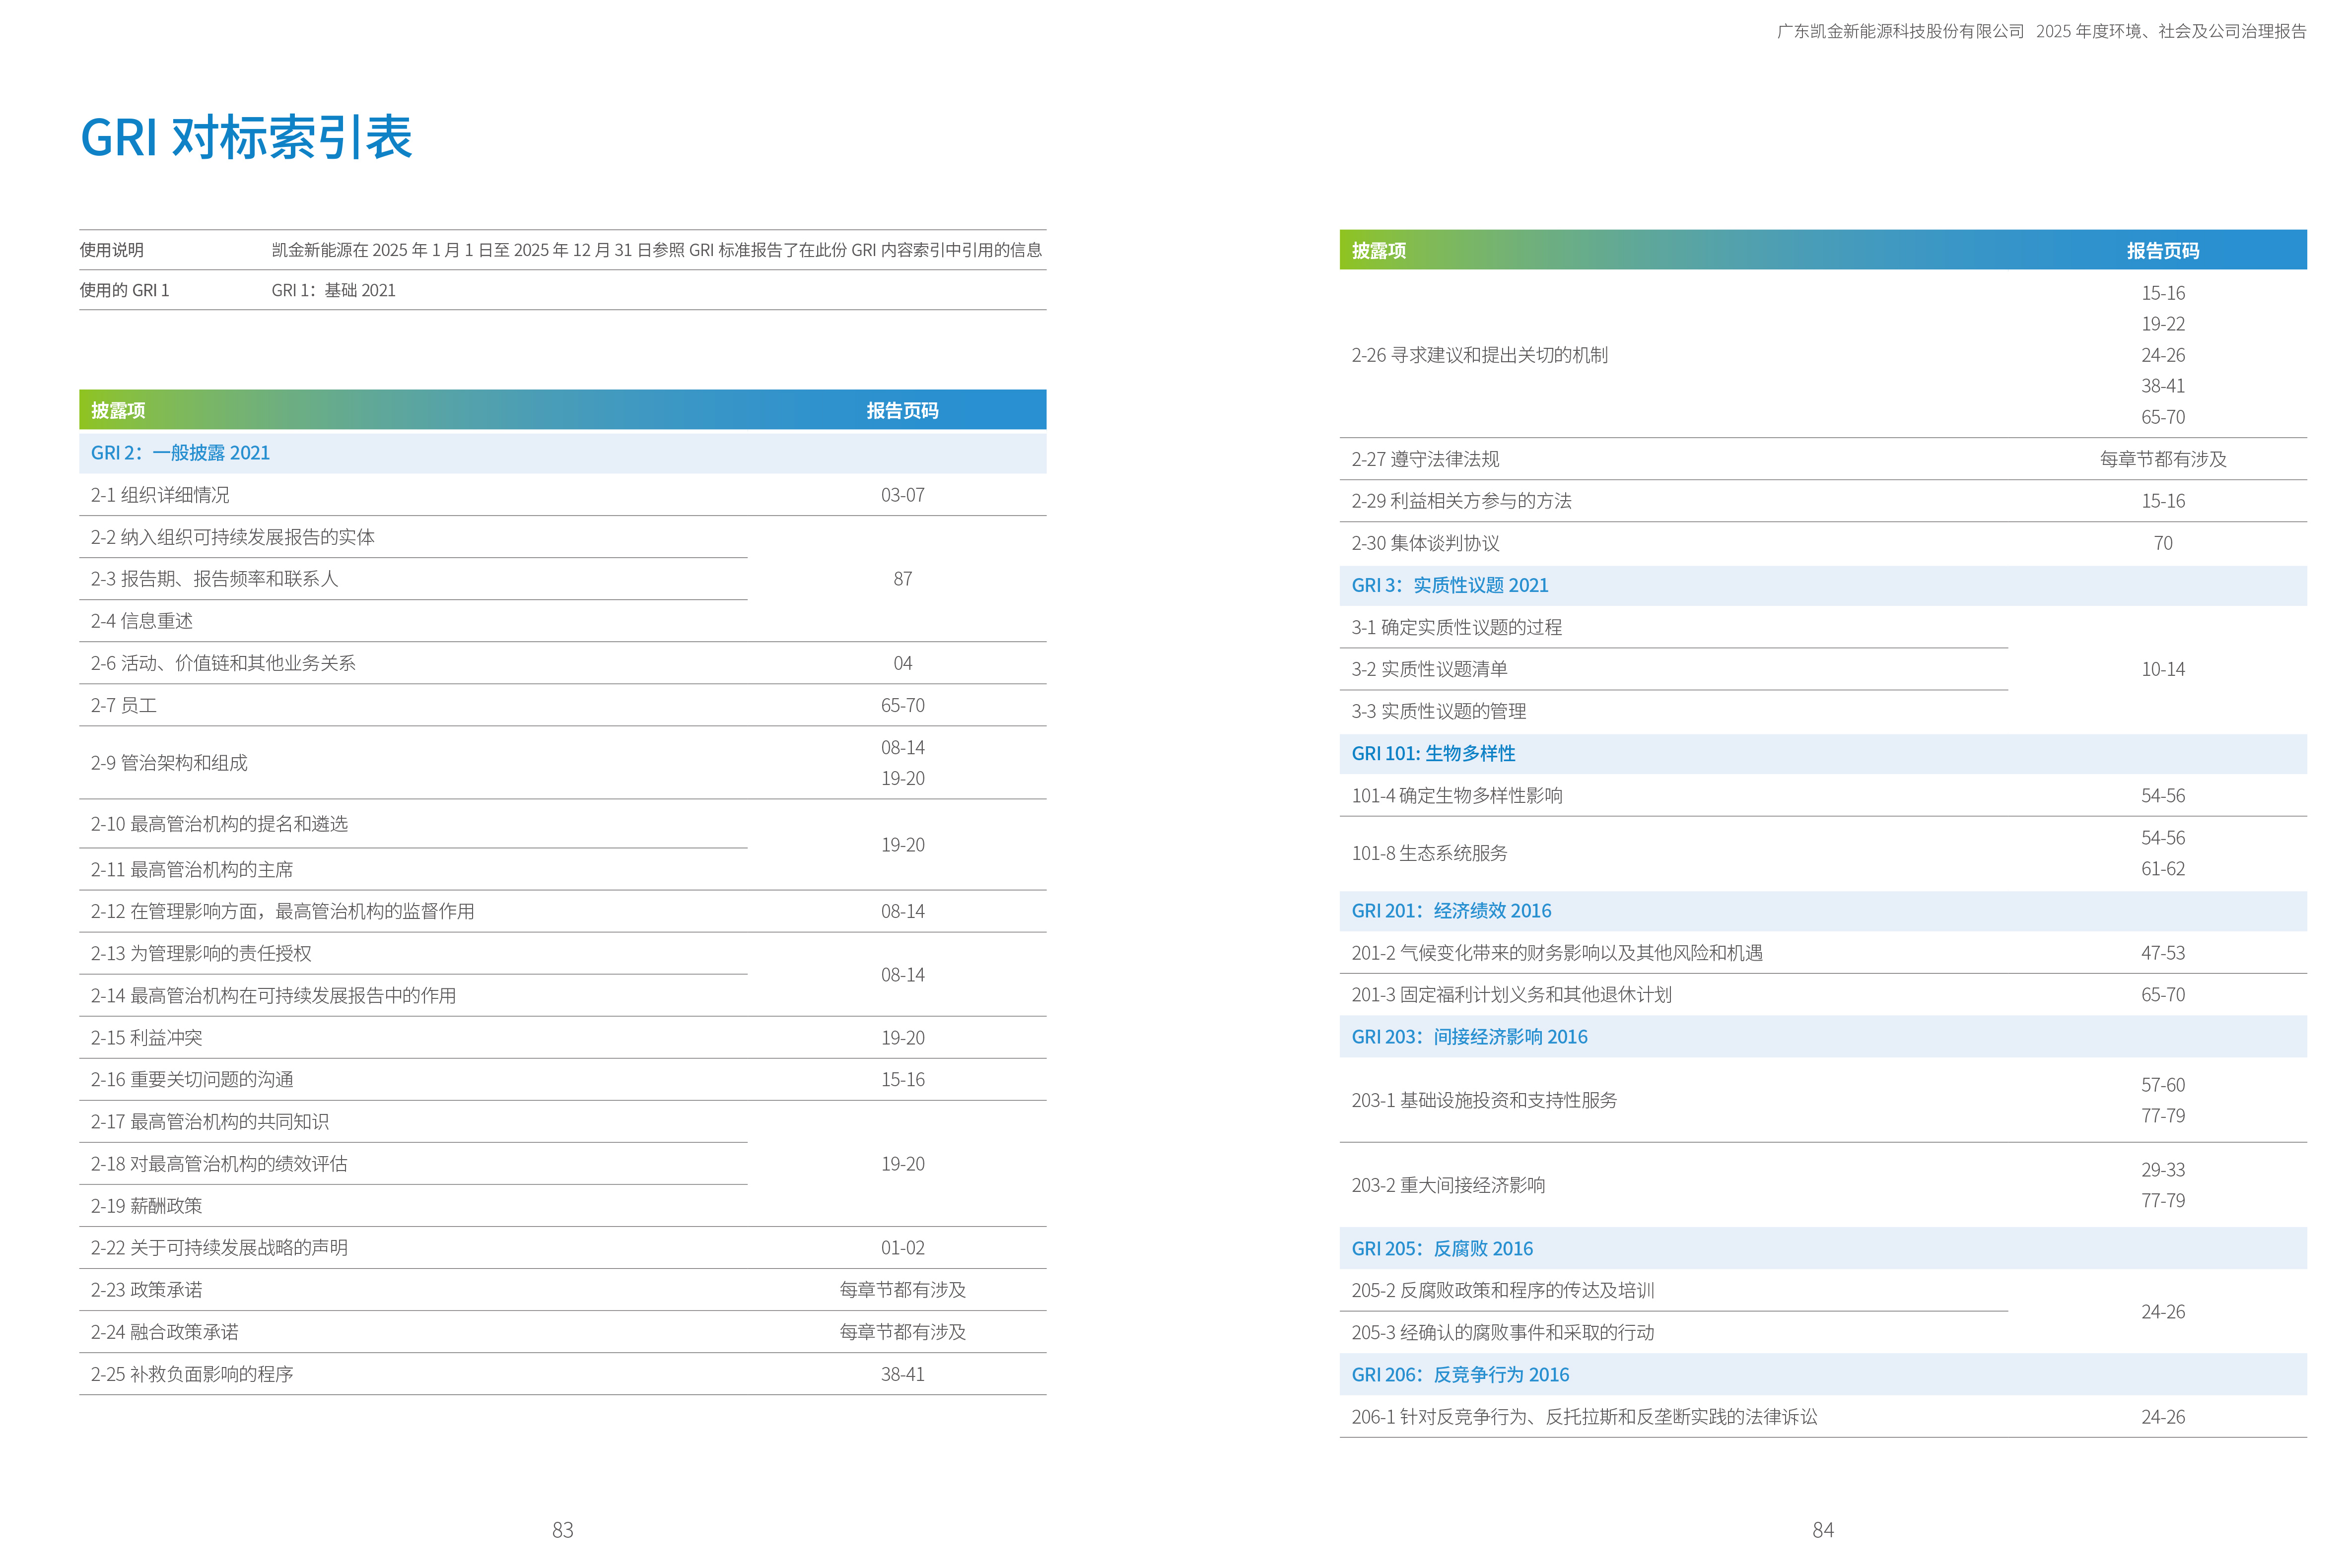Click header text '2025 年度环境、社会及公司治理报告'

click(2171, 31)
